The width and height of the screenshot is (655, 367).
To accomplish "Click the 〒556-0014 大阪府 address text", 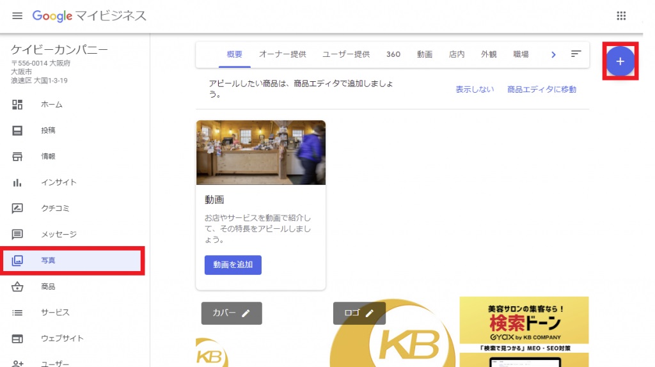I will [41, 63].
